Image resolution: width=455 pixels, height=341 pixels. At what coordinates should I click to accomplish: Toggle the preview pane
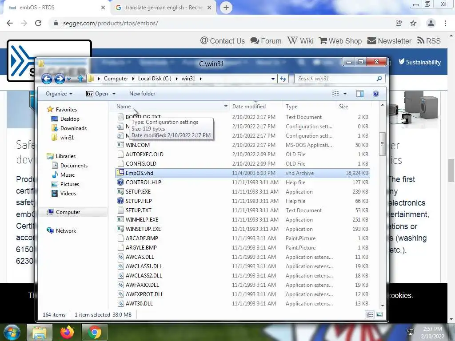pos(360,94)
